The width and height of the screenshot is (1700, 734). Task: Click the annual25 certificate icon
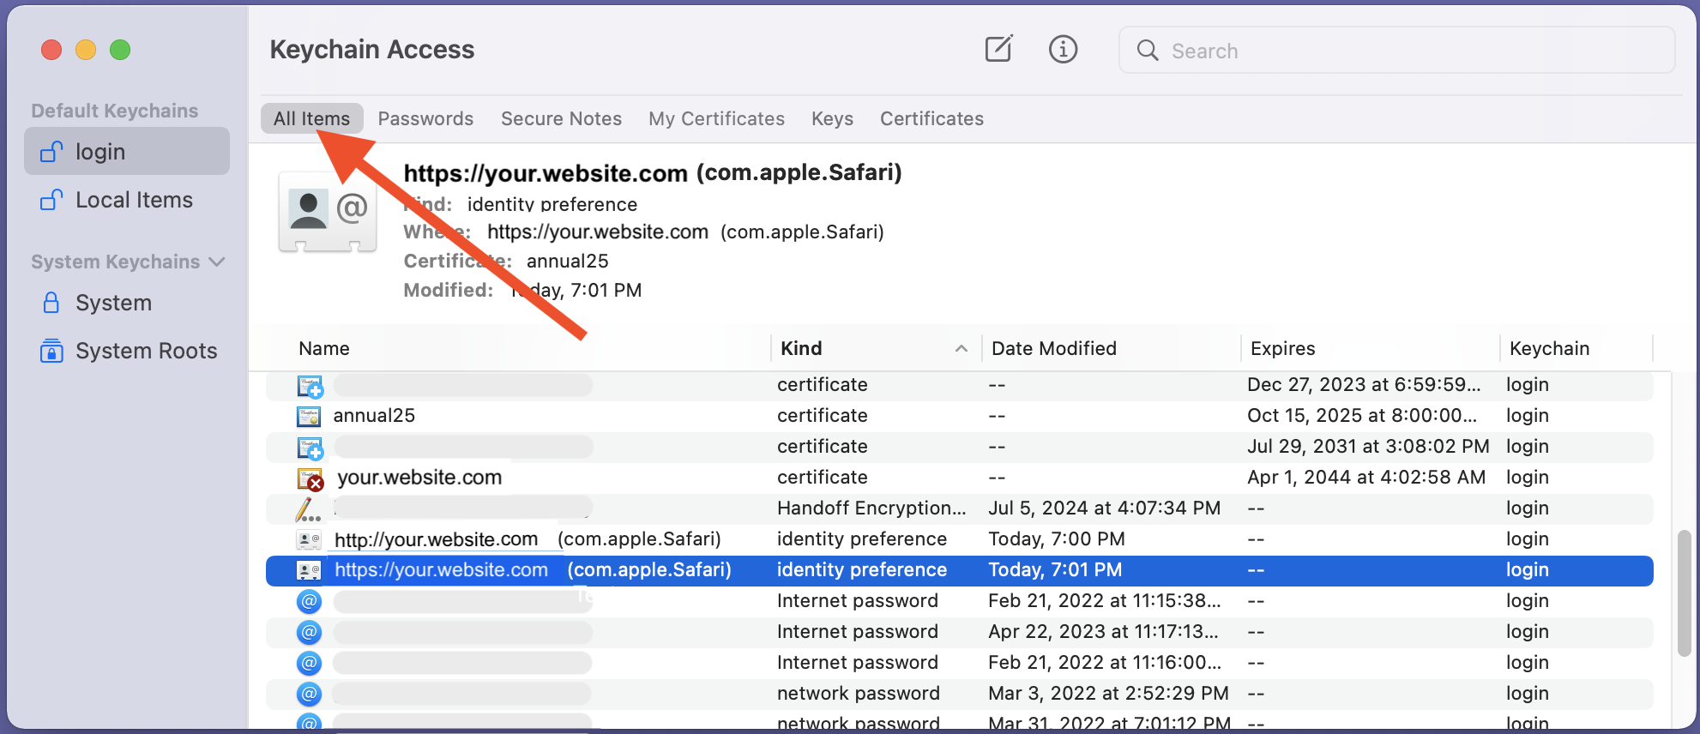click(309, 416)
